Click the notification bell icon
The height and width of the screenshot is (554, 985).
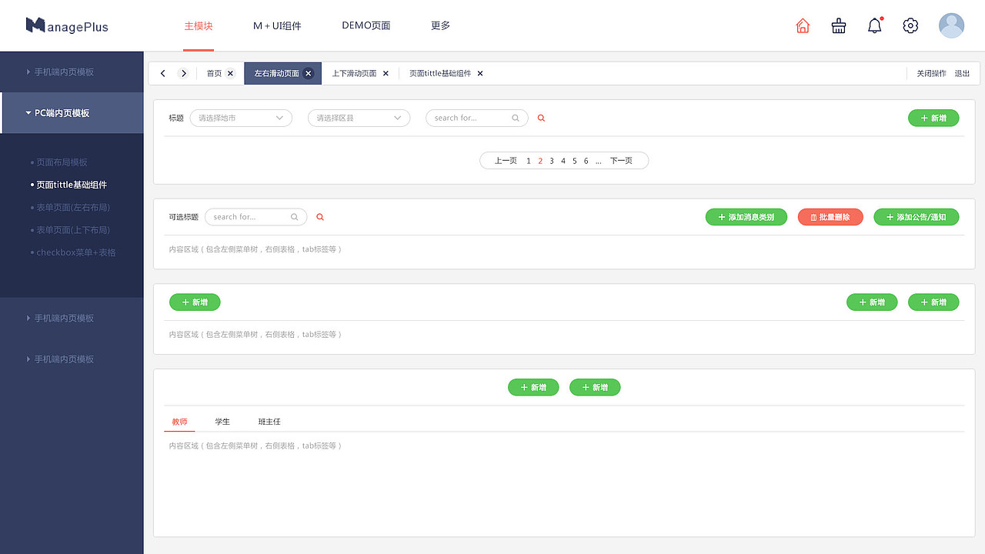874,25
